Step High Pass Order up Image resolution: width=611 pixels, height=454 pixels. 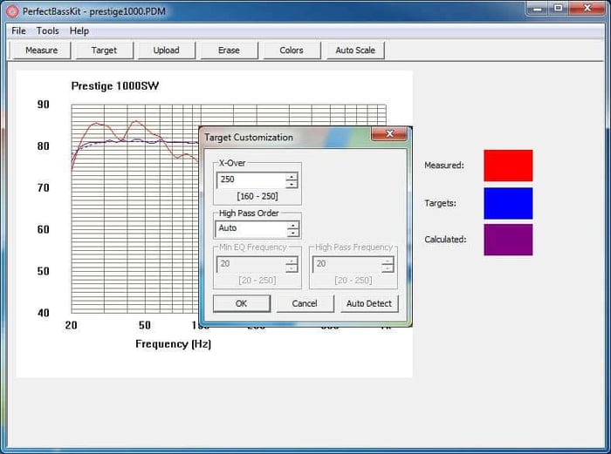(292, 225)
